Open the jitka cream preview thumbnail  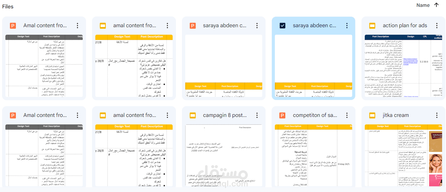click(x=403, y=155)
